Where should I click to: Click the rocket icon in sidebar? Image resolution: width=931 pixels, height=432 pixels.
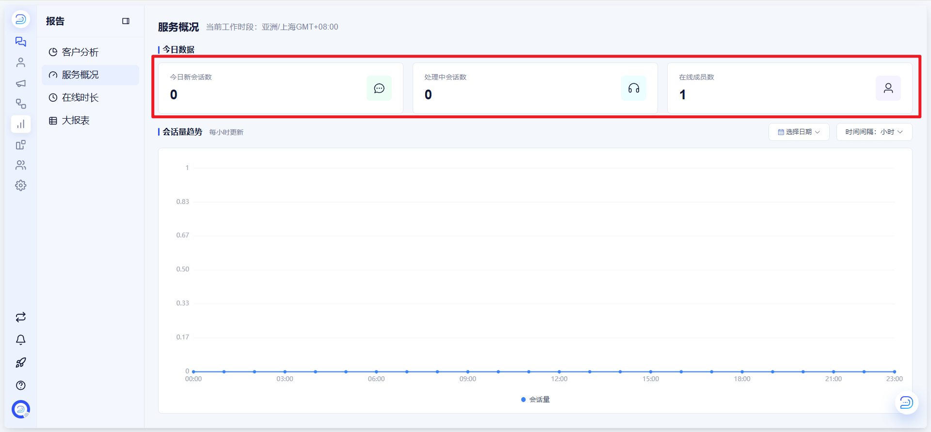(20, 363)
